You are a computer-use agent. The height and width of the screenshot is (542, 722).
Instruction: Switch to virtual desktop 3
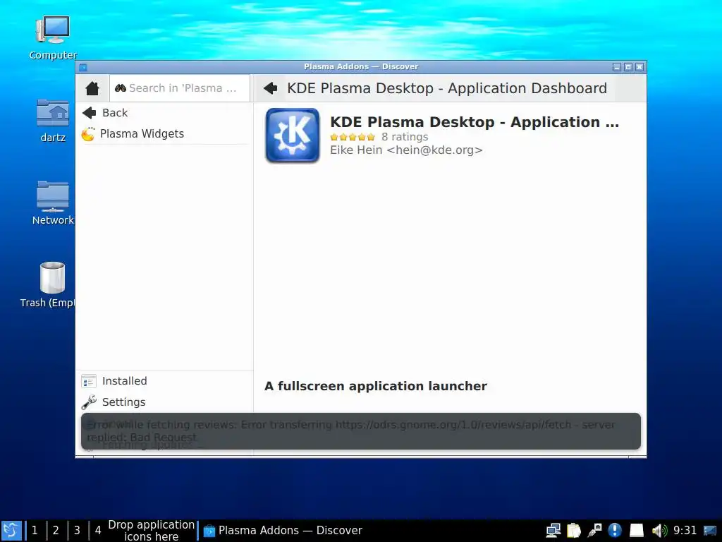[77, 531]
